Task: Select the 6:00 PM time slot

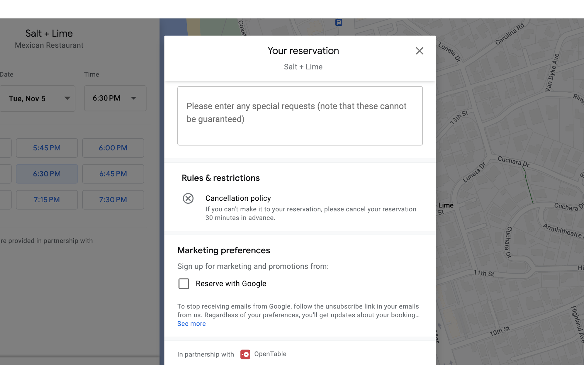Action: coord(113,148)
